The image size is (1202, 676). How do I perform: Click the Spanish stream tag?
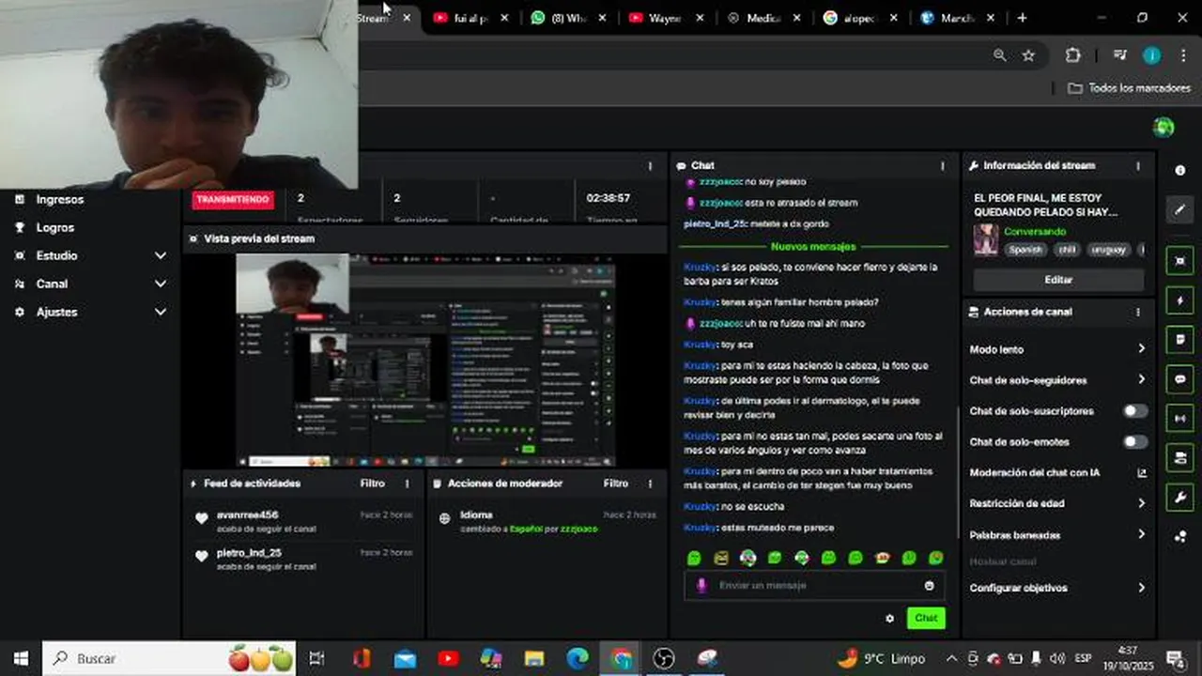pyautogui.click(x=1025, y=250)
